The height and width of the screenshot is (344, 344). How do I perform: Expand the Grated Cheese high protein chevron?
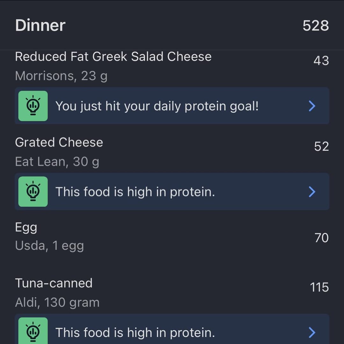pyautogui.click(x=312, y=192)
